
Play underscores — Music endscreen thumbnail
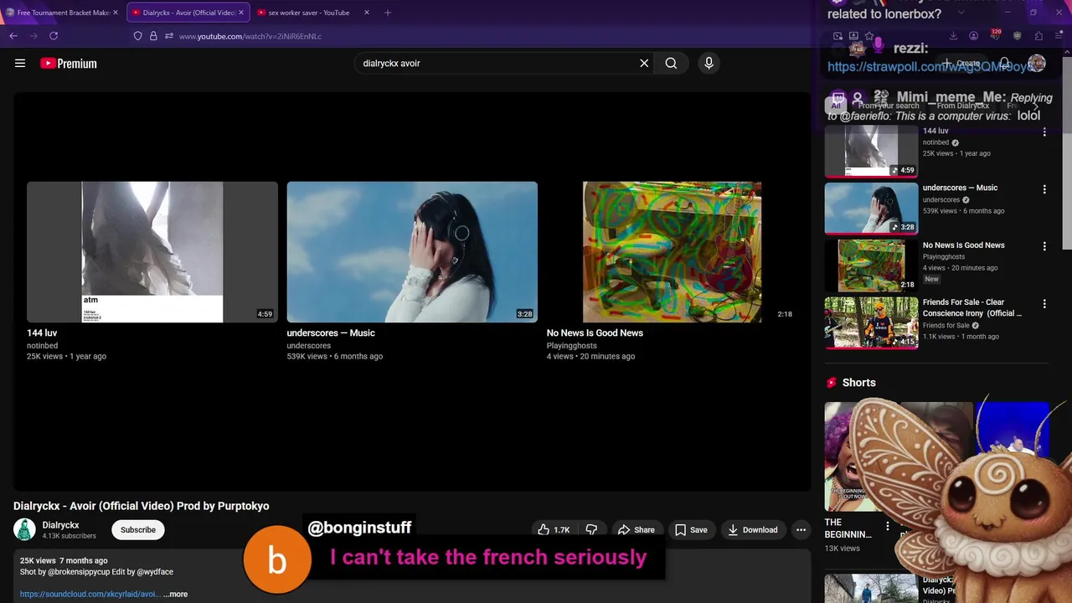(x=412, y=252)
